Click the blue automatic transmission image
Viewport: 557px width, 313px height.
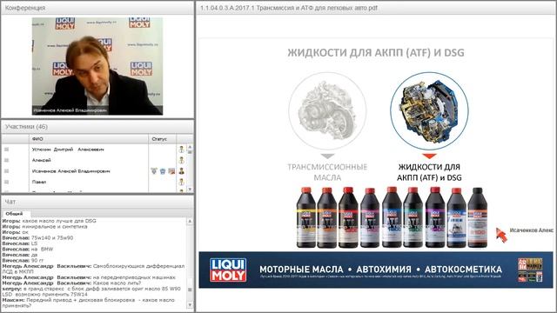pos(429,110)
